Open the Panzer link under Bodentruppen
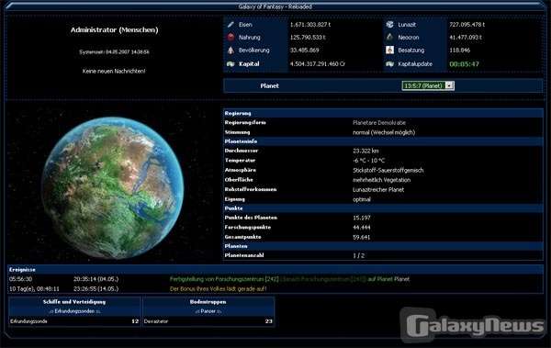Screen dimensions: 551x348 coord(208,311)
